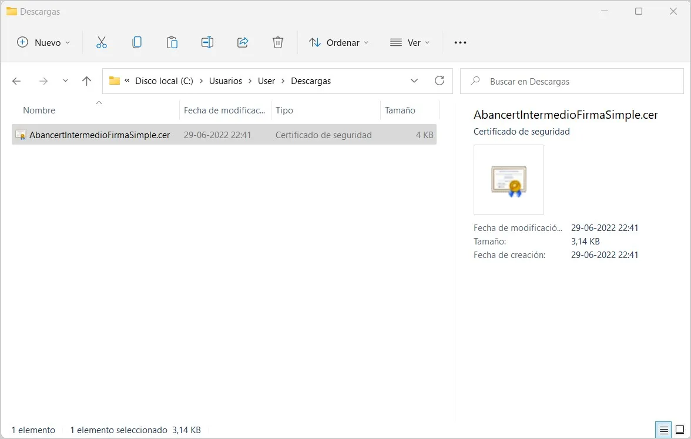Expand recent locations chevron near navigation arrows
This screenshot has width=691, height=439.
pos(65,81)
